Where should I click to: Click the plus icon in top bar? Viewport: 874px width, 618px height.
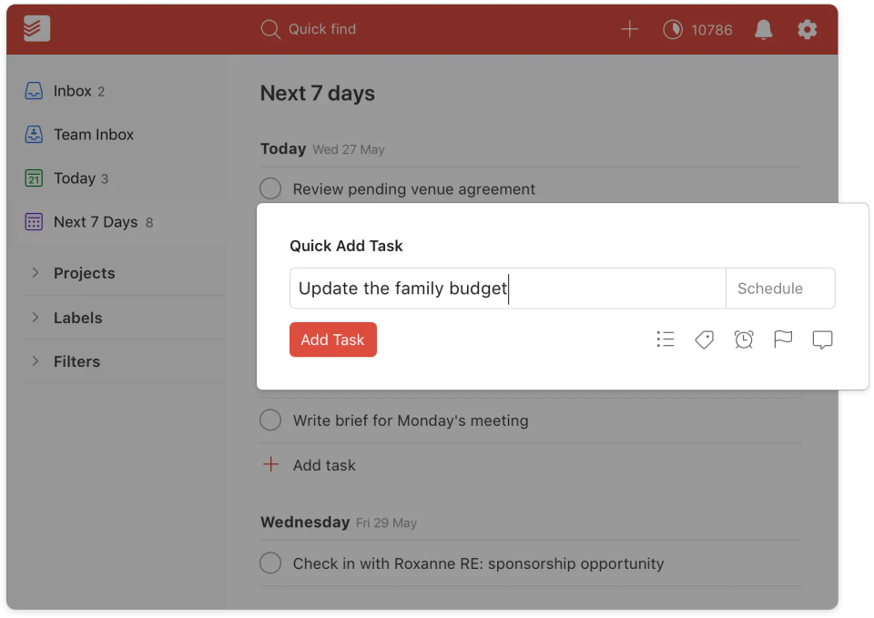tap(629, 29)
